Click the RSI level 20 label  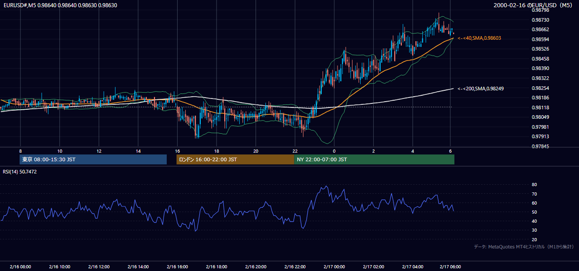tap(534, 239)
